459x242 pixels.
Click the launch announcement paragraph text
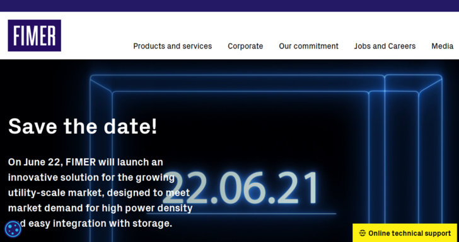[100, 193]
